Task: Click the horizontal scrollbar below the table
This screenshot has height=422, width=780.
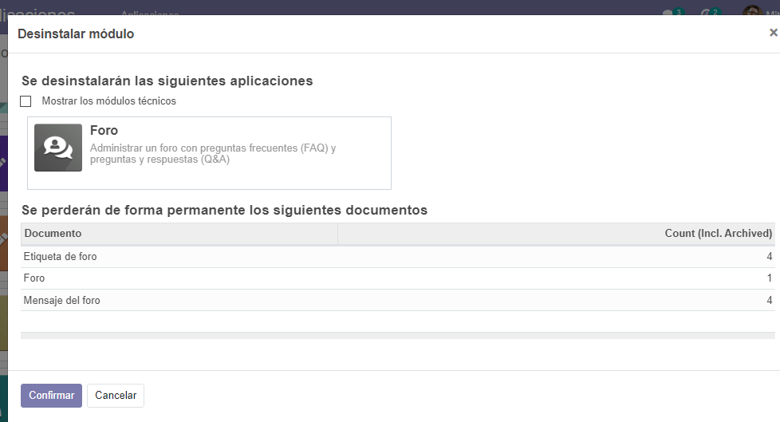Action: click(x=397, y=336)
